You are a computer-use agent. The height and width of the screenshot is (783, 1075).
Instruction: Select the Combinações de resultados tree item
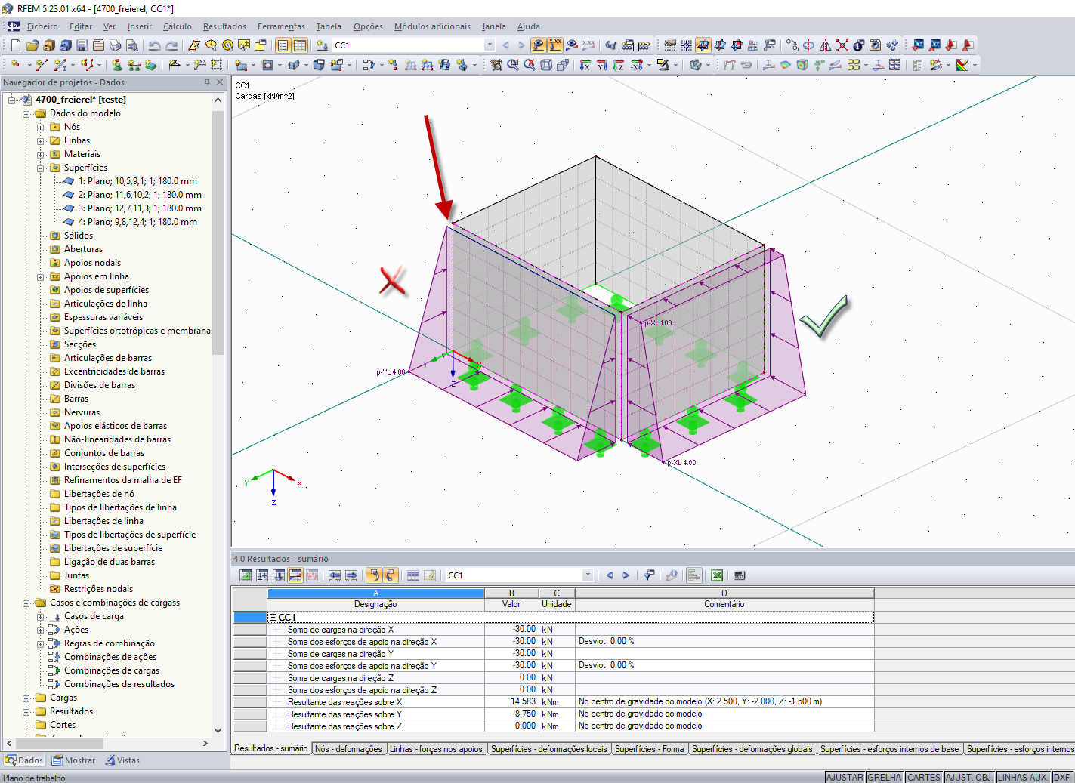pyautogui.click(x=119, y=684)
